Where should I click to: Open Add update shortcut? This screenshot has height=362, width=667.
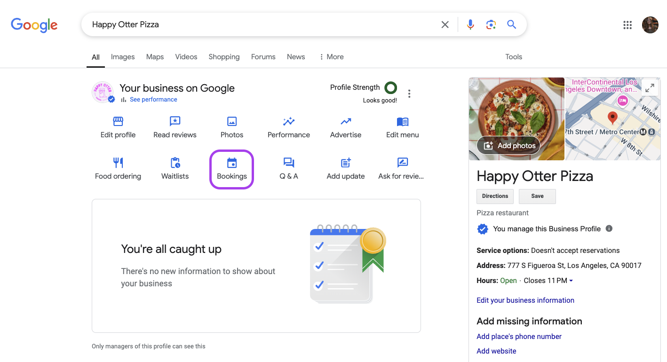(x=346, y=169)
